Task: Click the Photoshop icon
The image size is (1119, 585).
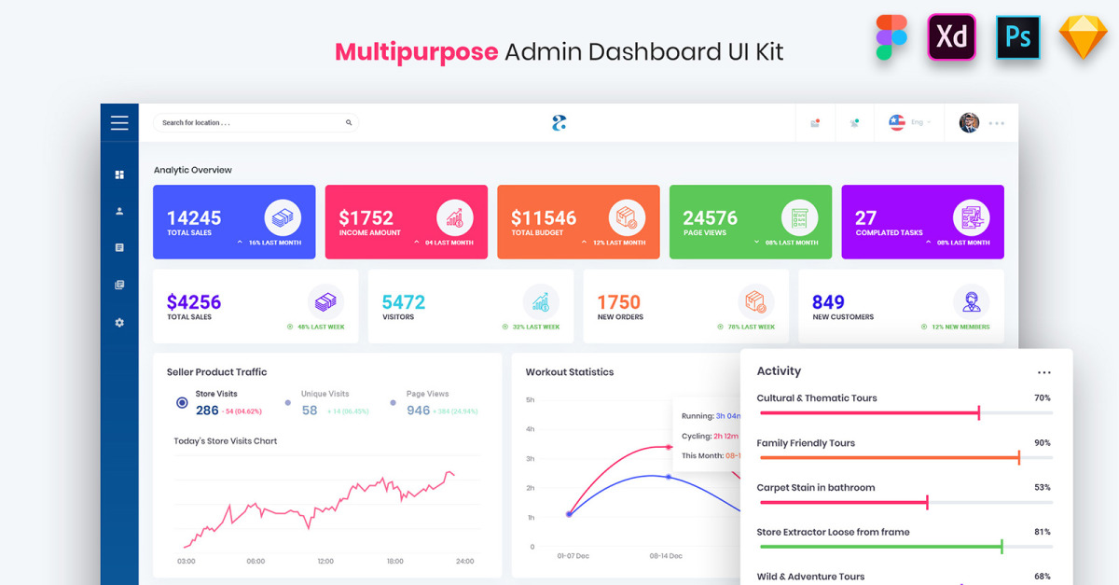Action: click(1017, 38)
